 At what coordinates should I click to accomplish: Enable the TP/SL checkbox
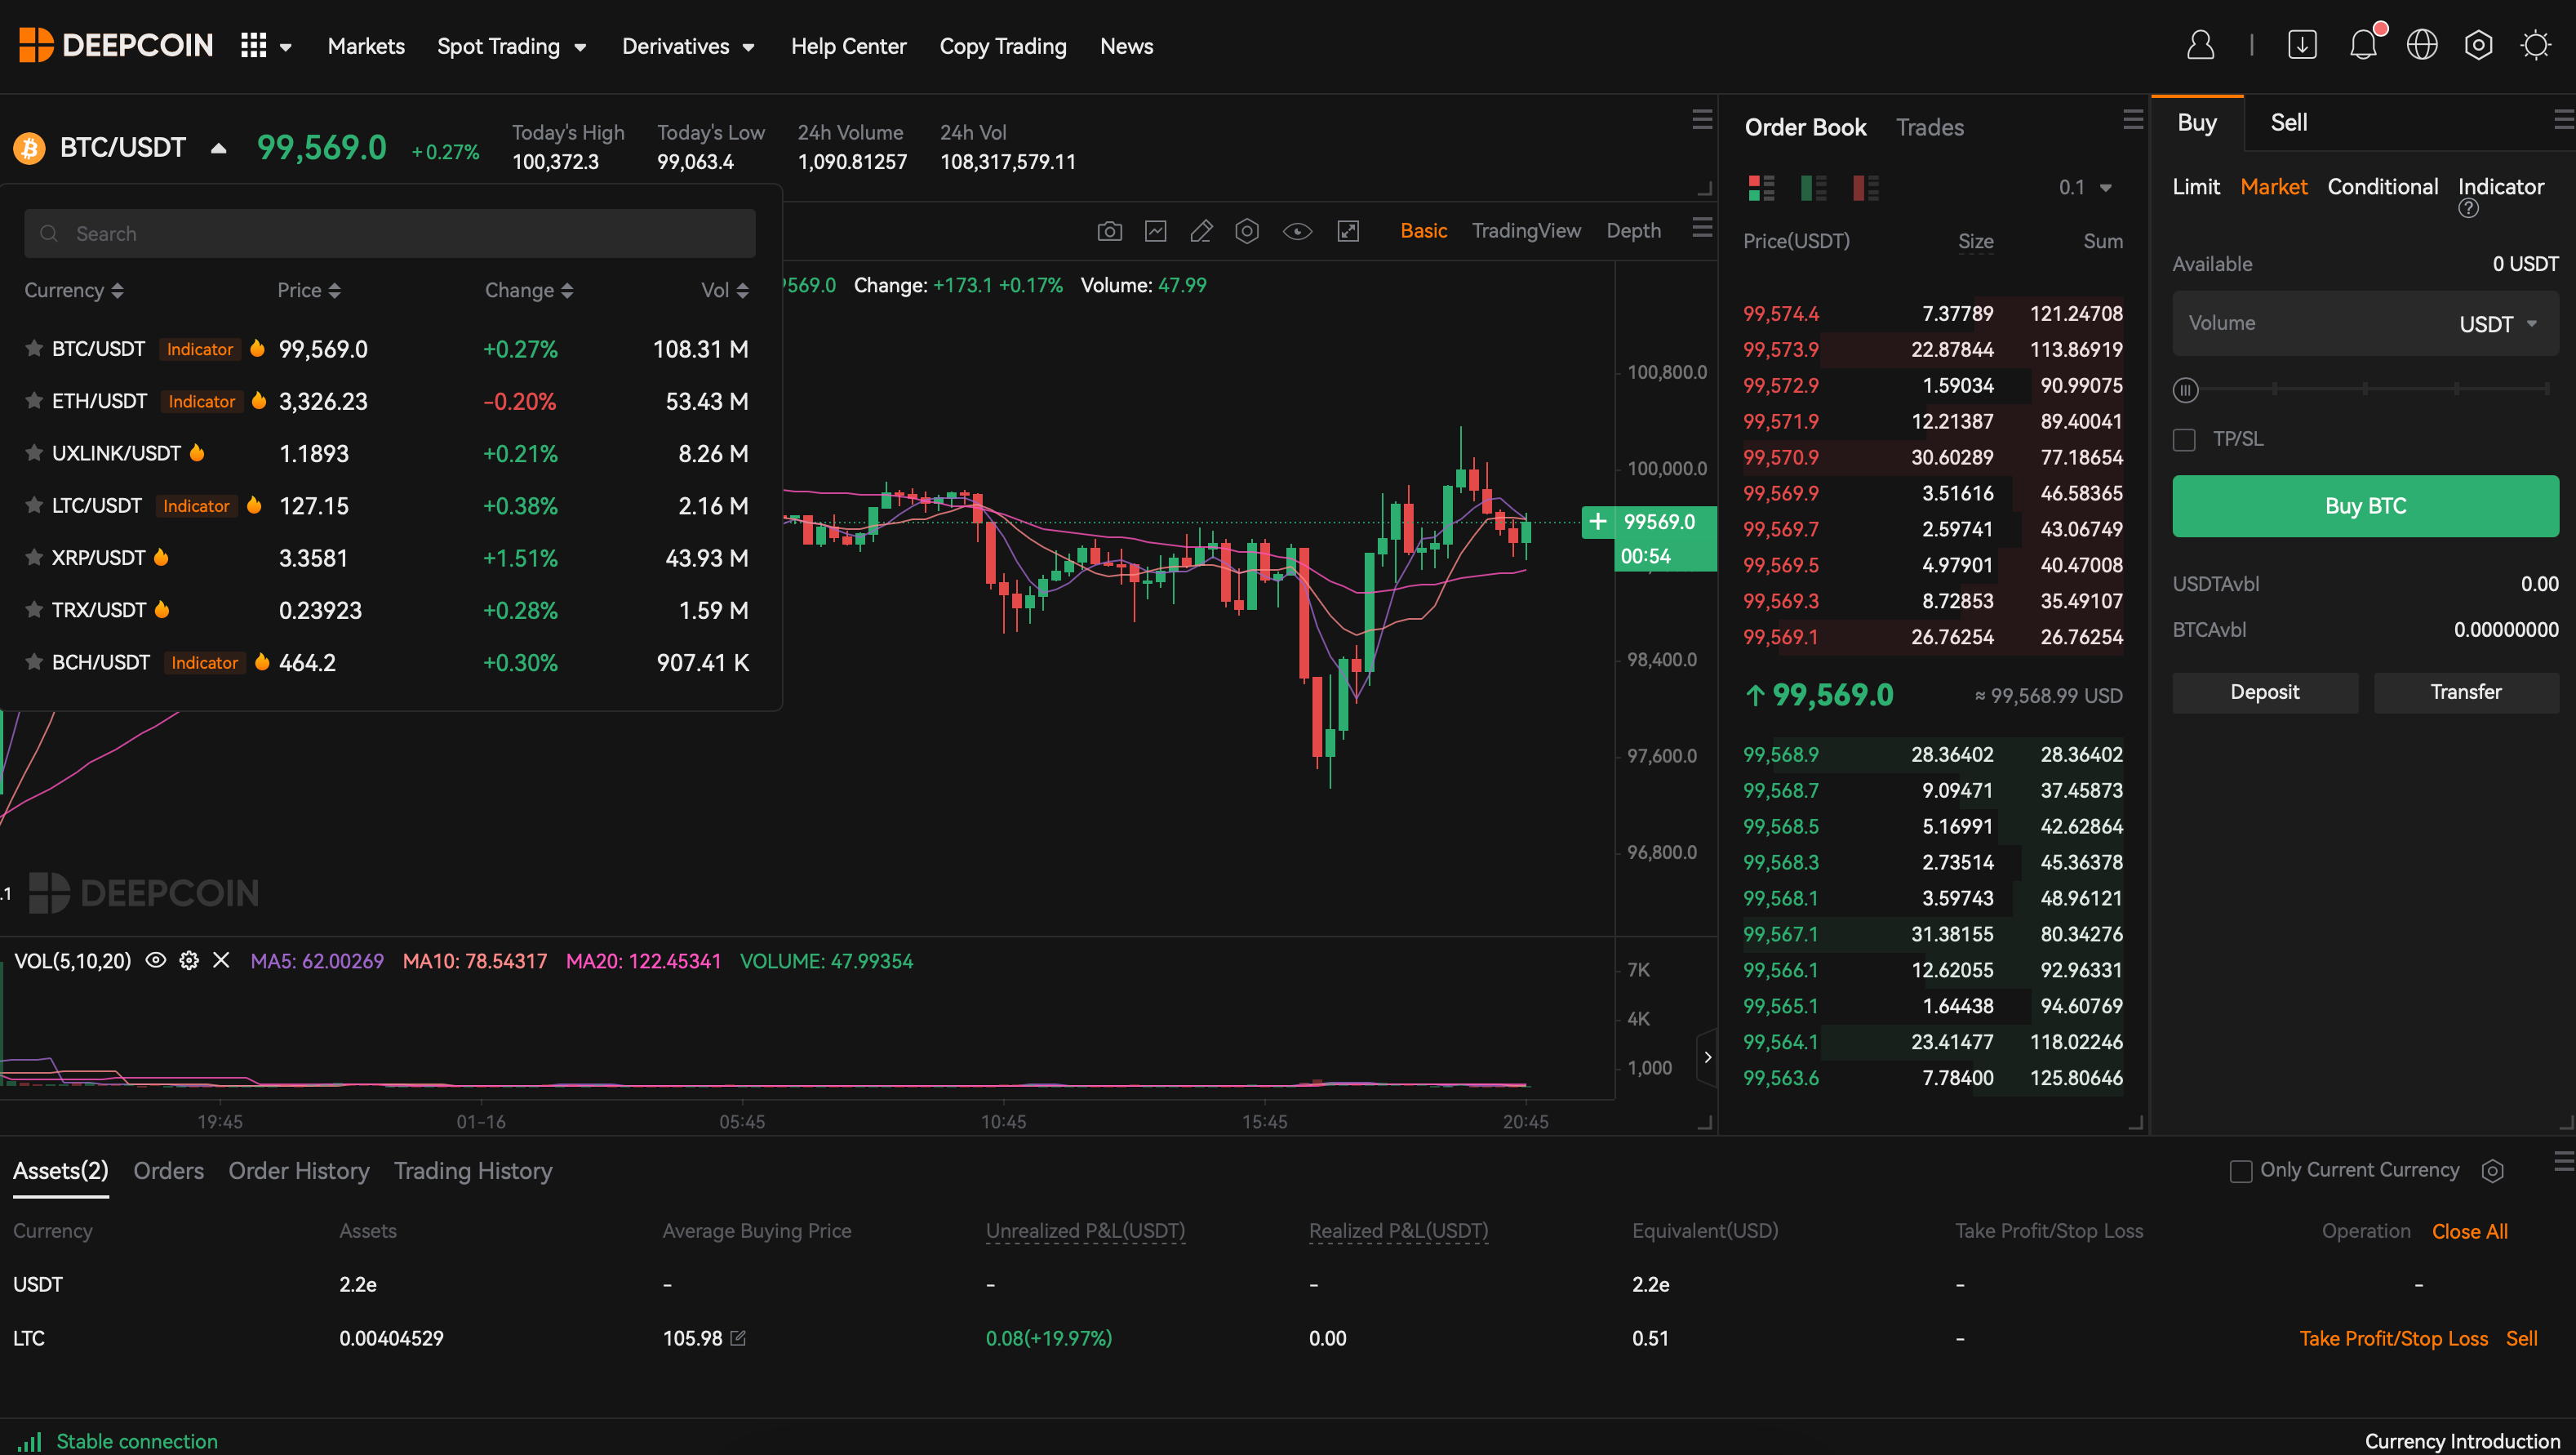coord(2184,440)
